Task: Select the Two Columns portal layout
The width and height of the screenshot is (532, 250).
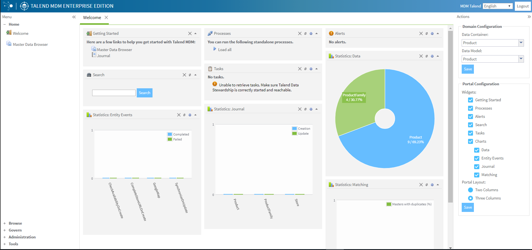Action: click(x=471, y=190)
